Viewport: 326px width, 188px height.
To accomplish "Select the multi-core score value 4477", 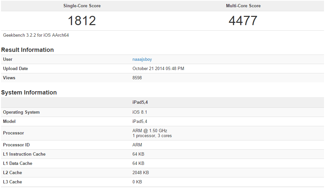I will tap(243, 21).
